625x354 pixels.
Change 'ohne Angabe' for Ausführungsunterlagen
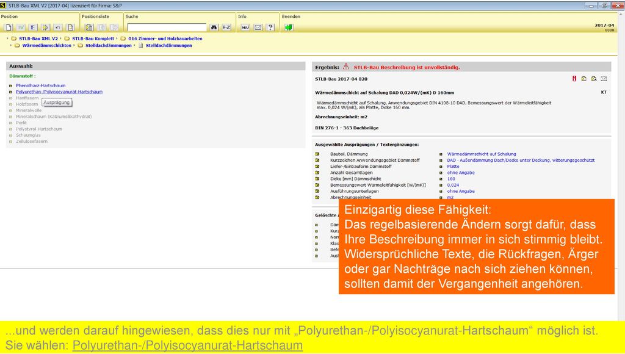(x=461, y=192)
